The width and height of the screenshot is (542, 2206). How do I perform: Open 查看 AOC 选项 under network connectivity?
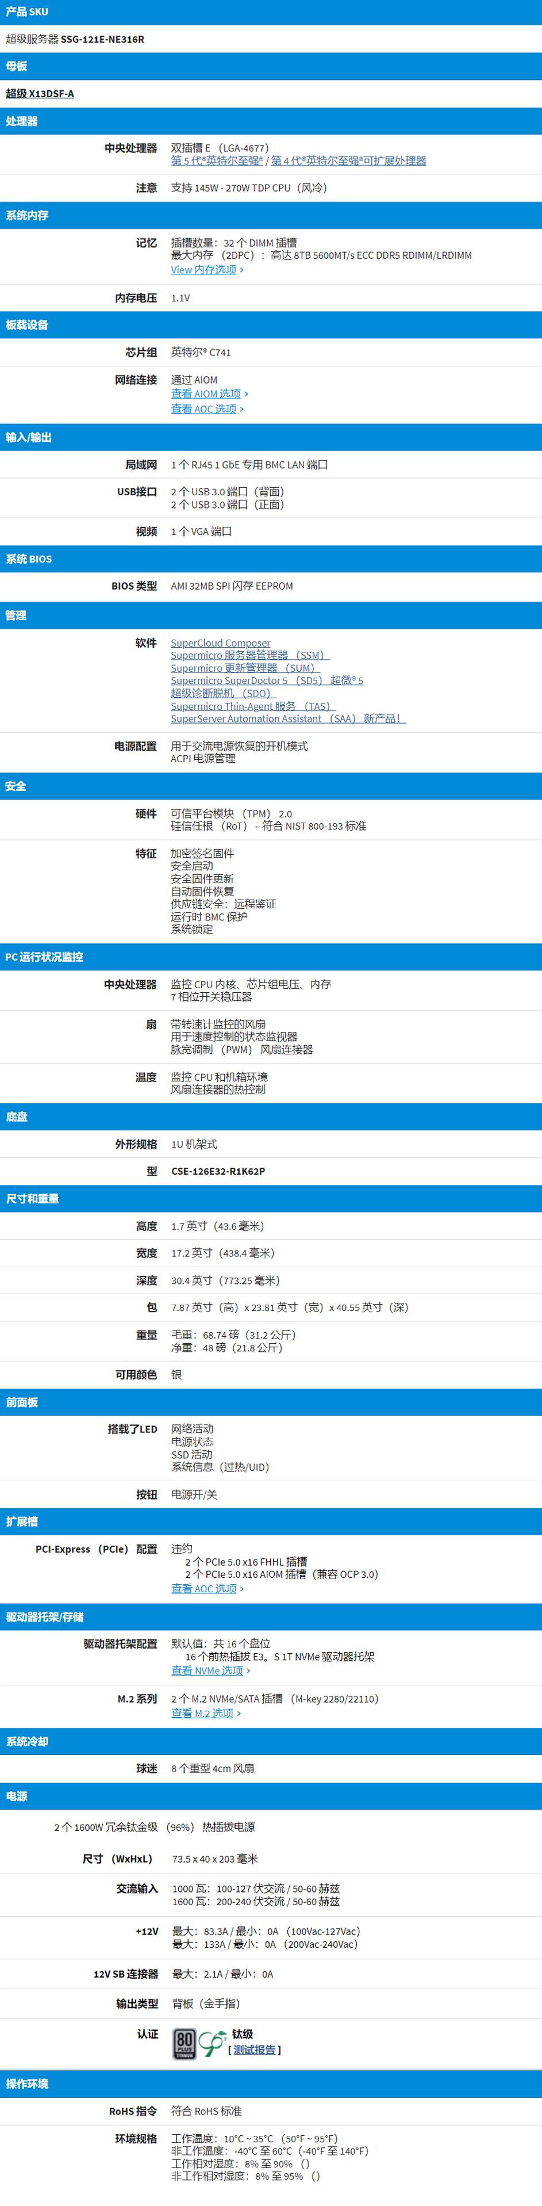[x=207, y=410]
